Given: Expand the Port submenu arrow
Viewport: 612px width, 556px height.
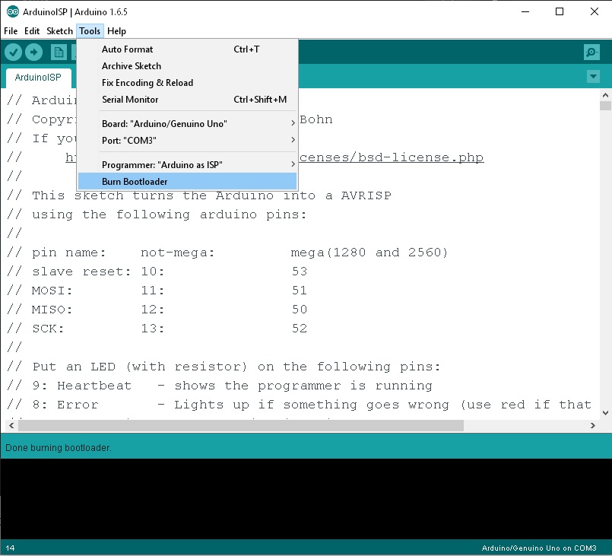Looking at the screenshot, I should coord(293,140).
